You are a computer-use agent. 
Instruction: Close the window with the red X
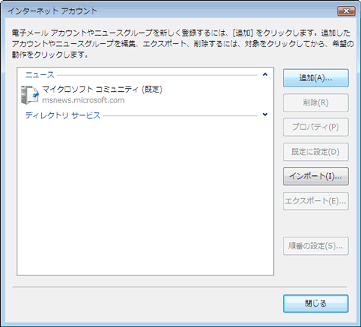[347, 11]
